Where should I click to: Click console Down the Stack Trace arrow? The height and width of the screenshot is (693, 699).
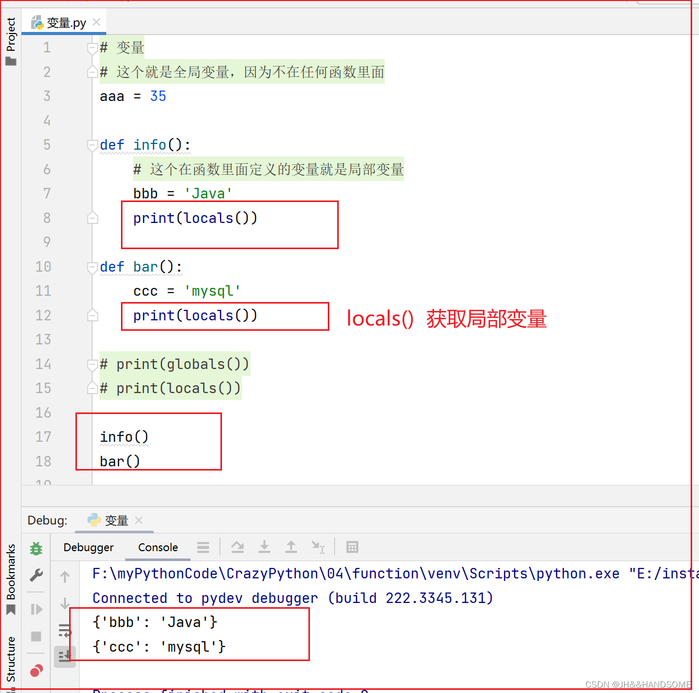click(65, 603)
